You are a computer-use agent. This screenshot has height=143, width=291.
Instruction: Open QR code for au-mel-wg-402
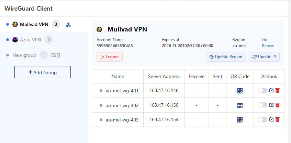point(240,105)
